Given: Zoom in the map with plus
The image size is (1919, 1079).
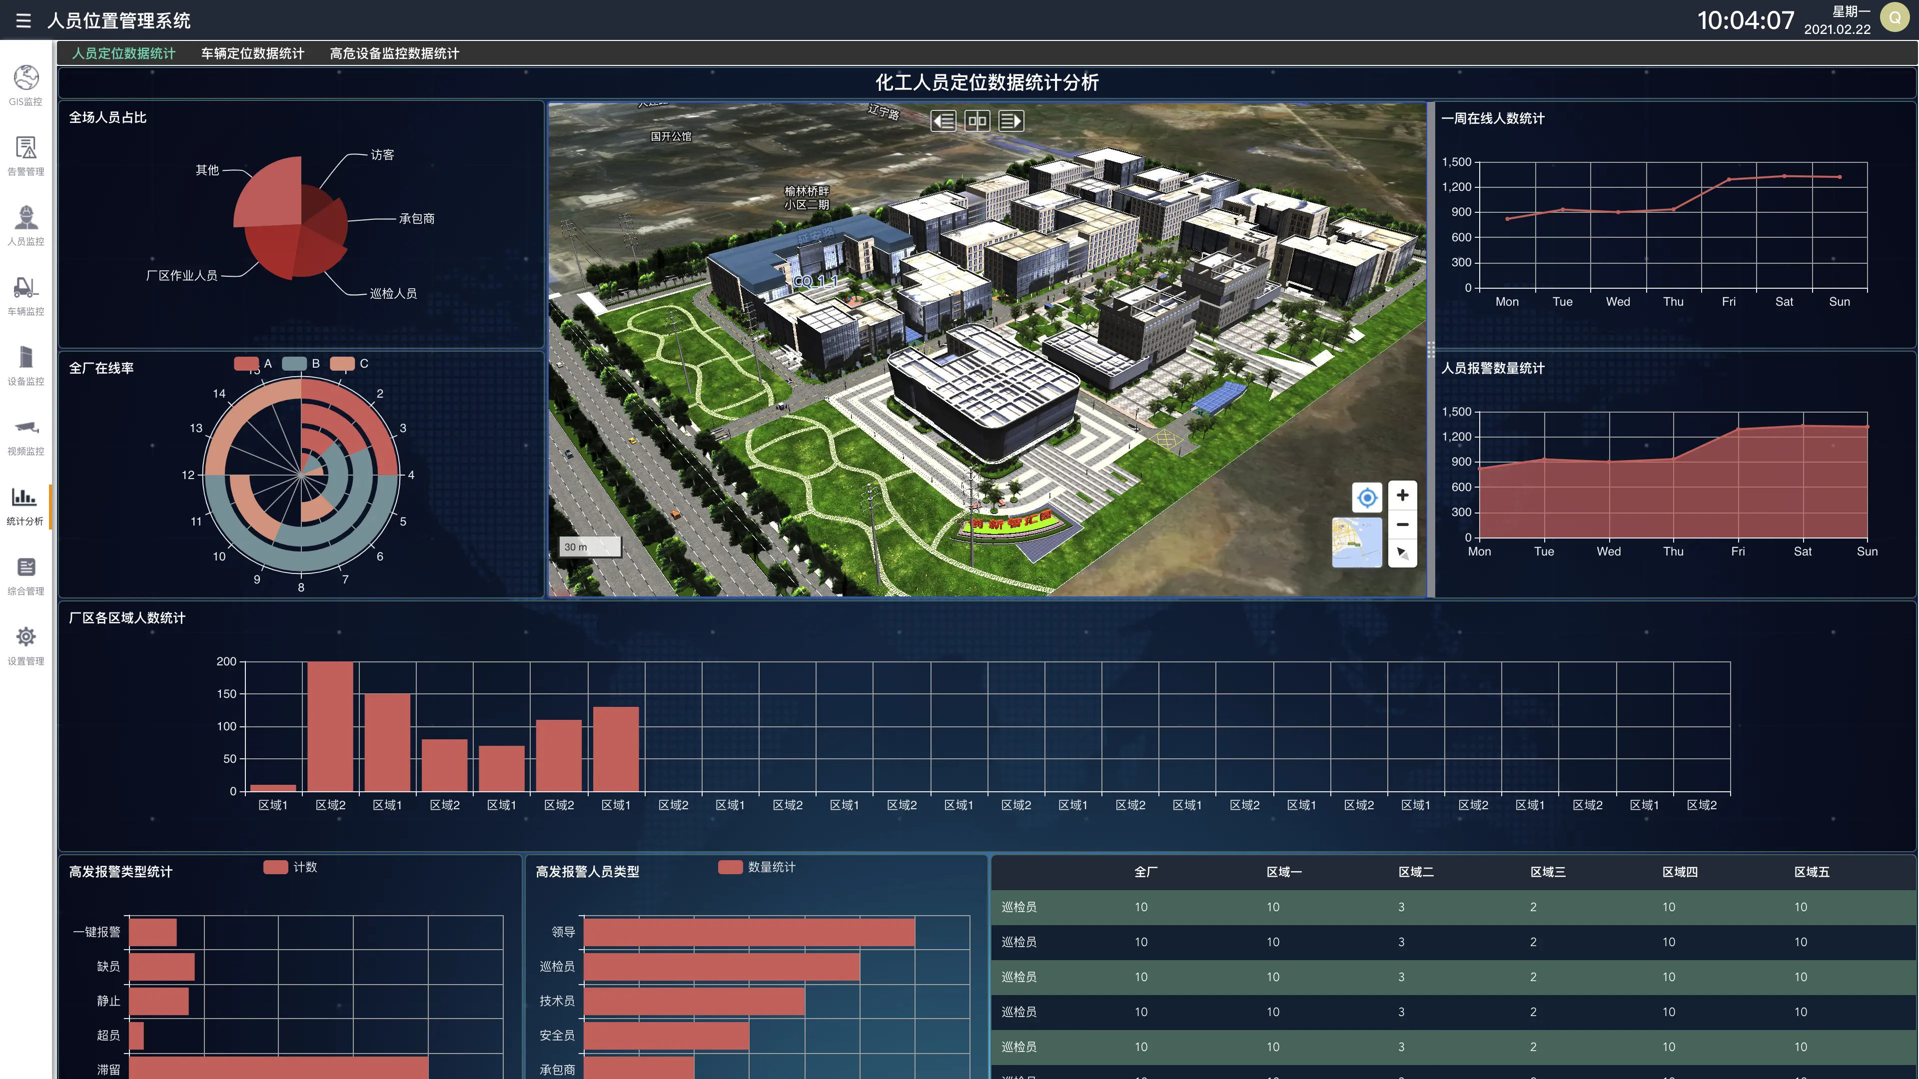Looking at the screenshot, I should pyautogui.click(x=1402, y=495).
